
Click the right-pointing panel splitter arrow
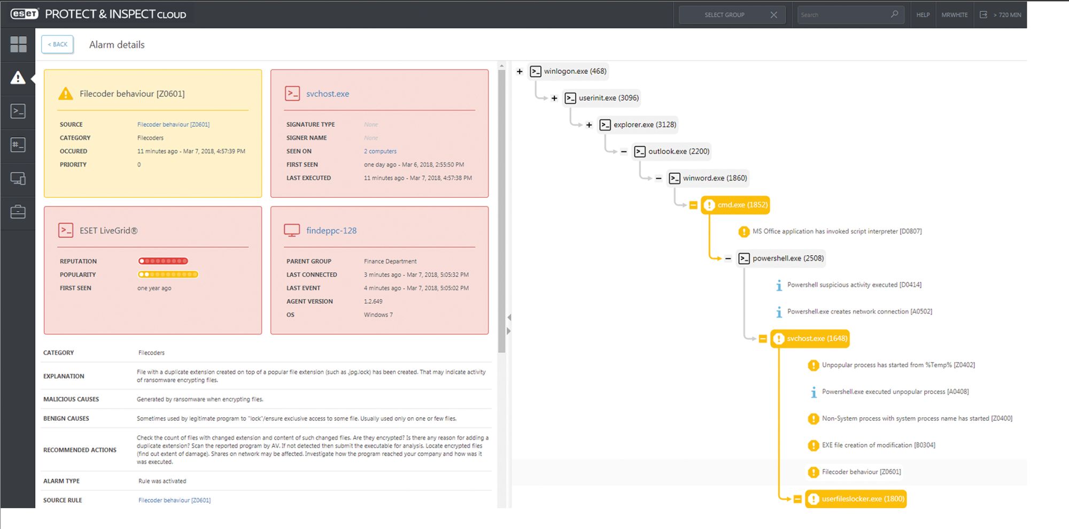coord(509,331)
